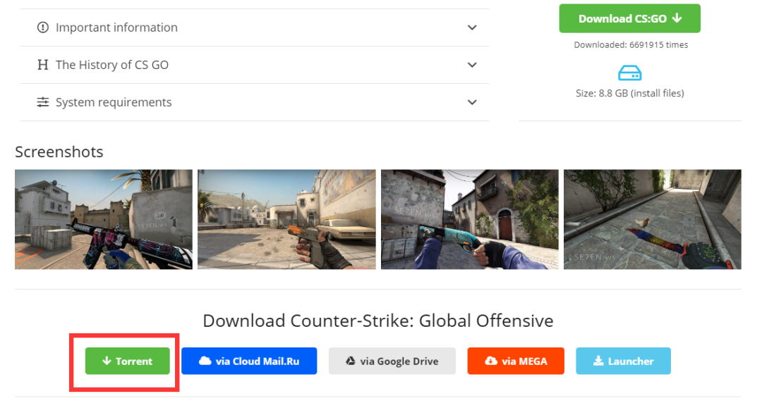This screenshot has width=762, height=408.
Task: Click the sliders icon next to System requirements
Action: [x=42, y=102]
